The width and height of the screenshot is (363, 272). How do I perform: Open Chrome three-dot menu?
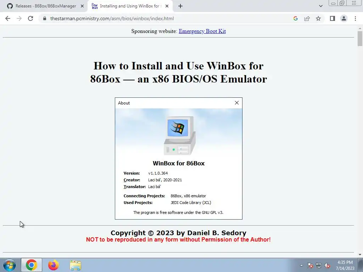[355, 18]
